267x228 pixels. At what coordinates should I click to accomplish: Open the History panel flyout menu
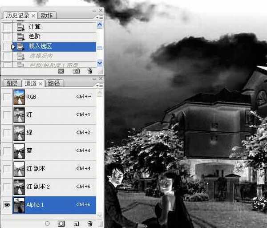[99, 17]
